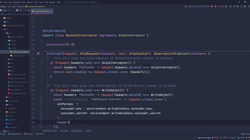
Task: Hide the Project panel with the minus icon
Action: coord(29,10)
